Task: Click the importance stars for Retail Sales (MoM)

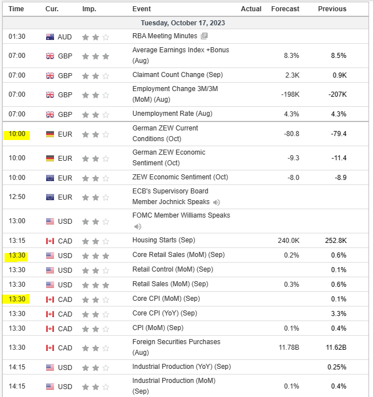Action: (96, 285)
